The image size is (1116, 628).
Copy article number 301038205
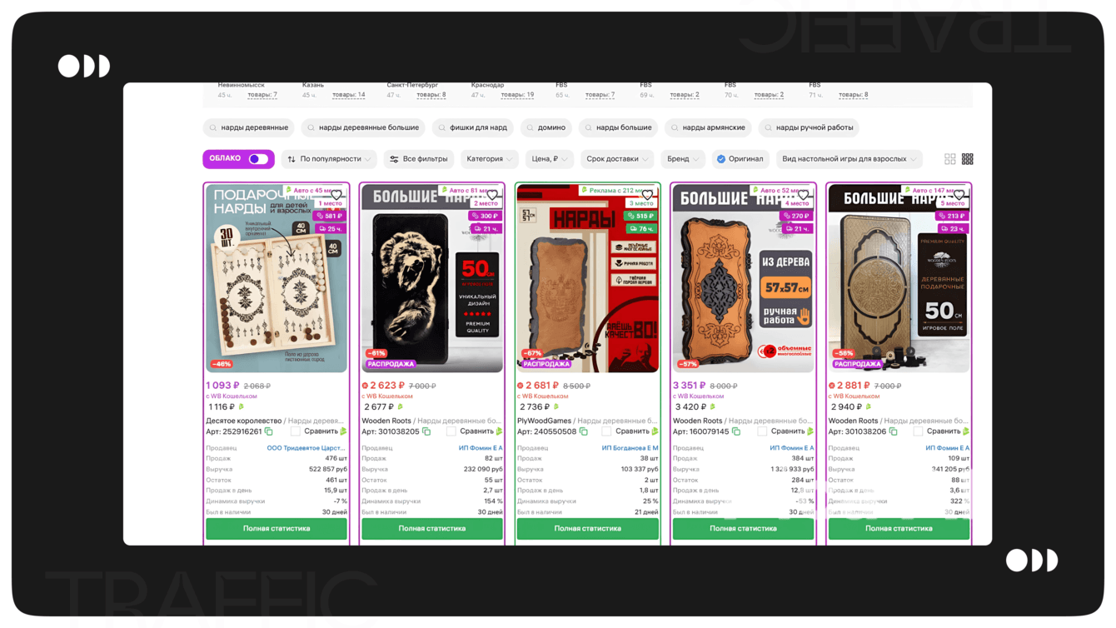pyautogui.click(x=426, y=431)
